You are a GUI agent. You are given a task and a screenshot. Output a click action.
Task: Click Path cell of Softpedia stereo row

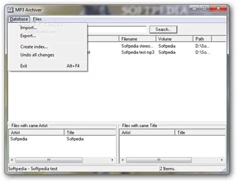[202, 46]
